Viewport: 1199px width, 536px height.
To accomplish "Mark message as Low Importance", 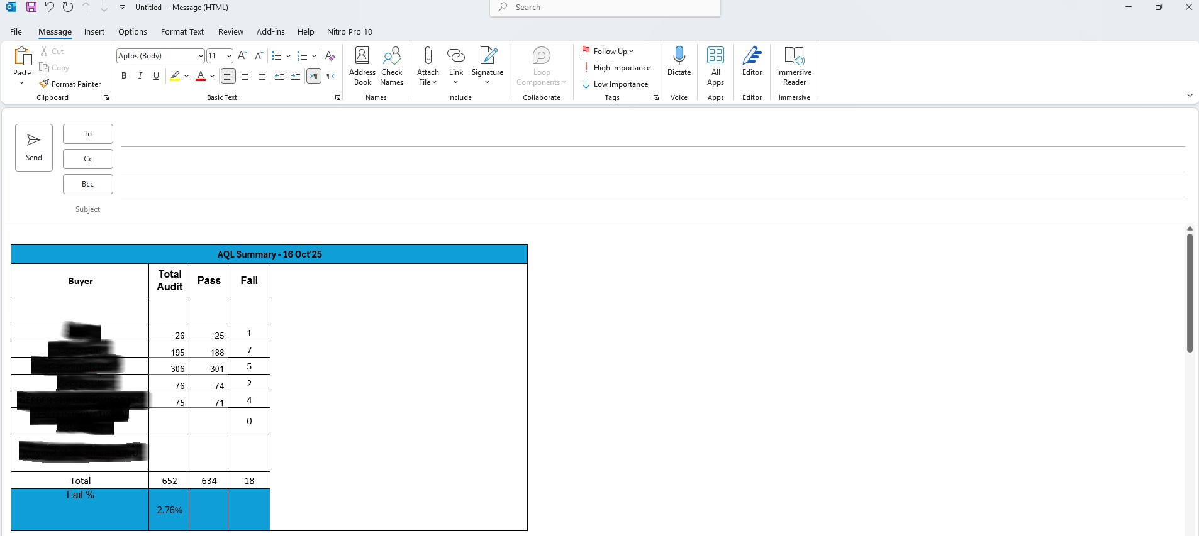I will (x=615, y=84).
